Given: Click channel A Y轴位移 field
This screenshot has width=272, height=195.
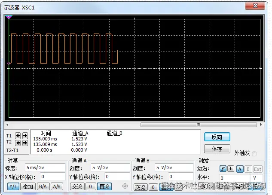Looking at the screenshot, I should point(117,177).
